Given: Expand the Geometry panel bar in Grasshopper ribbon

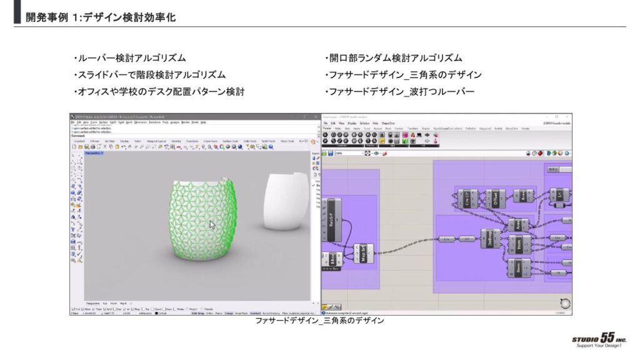Looking at the screenshot, I should pos(343,145).
